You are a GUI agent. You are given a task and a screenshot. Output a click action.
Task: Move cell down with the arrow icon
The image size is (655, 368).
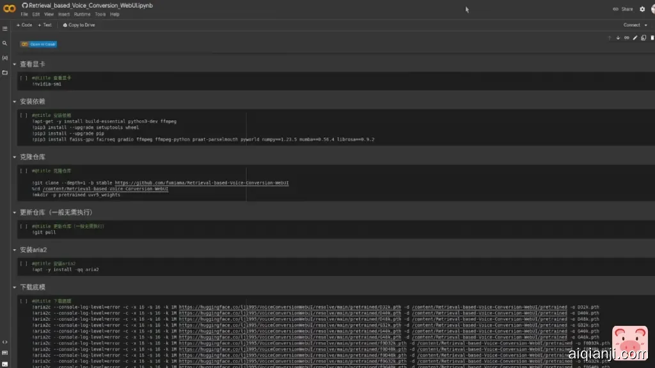coord(618,38)
